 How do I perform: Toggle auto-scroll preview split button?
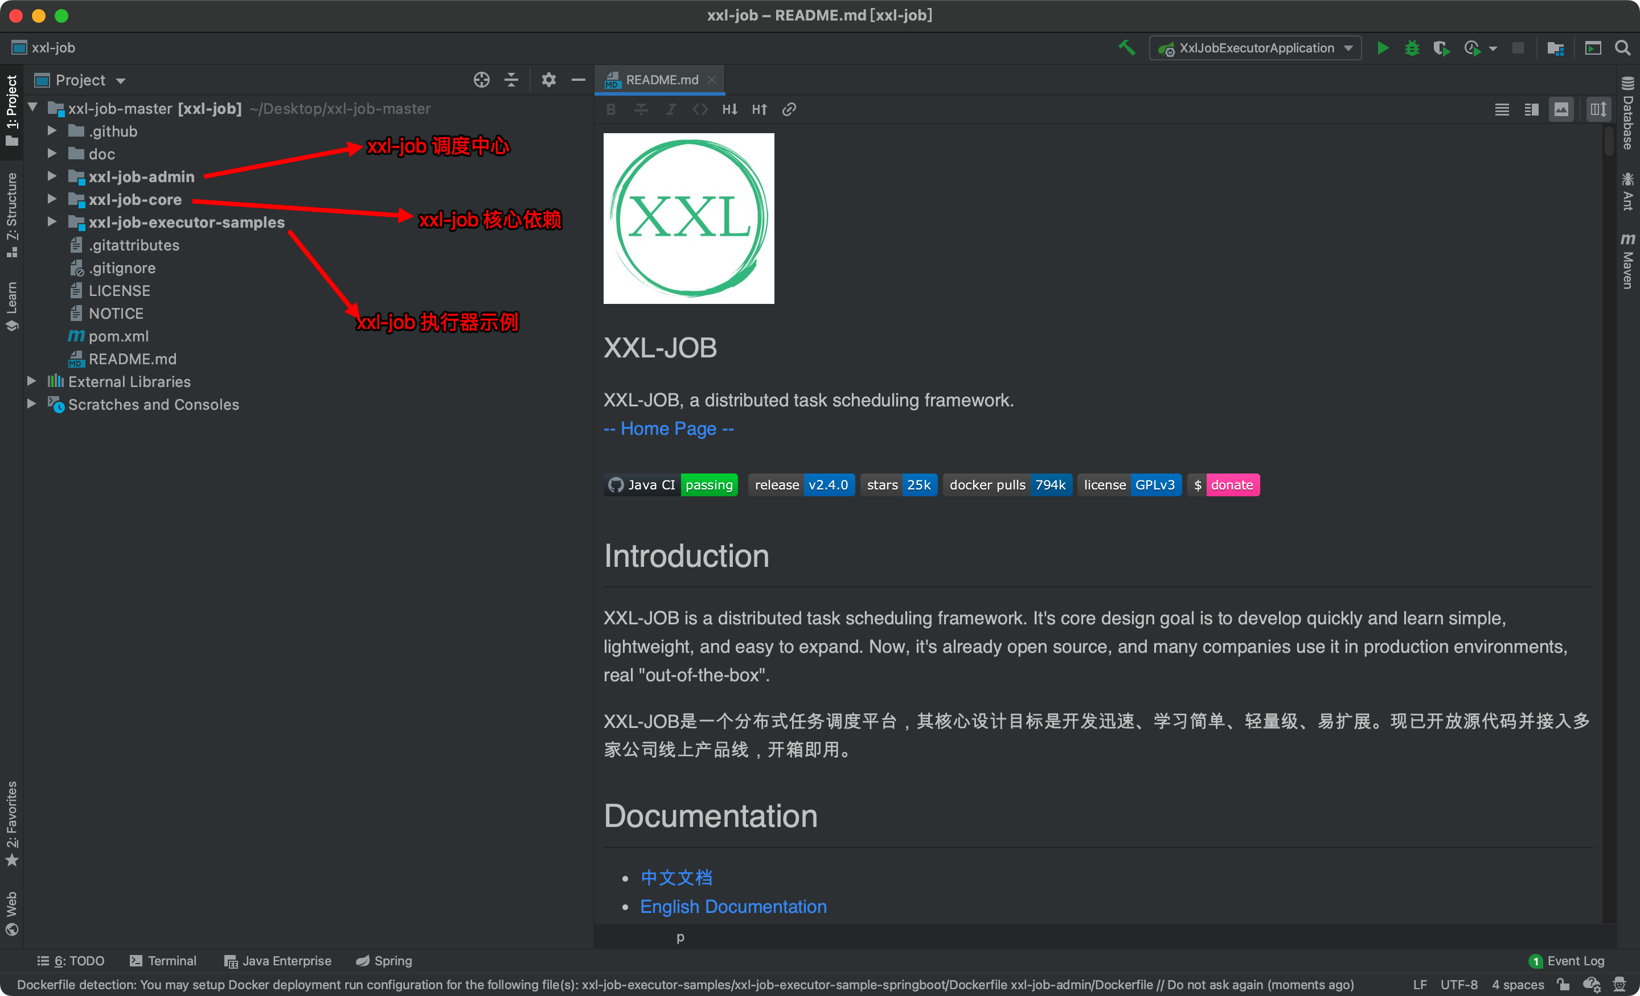[x=1598, y=110]
